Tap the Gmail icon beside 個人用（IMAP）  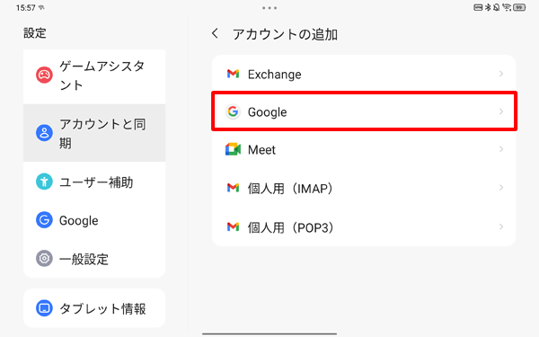pos(233,188)
